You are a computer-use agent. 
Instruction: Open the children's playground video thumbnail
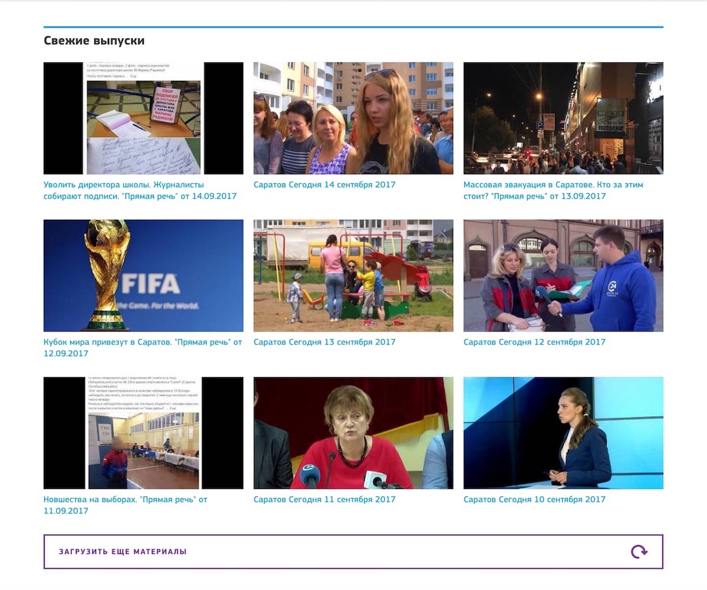(353, 276)
